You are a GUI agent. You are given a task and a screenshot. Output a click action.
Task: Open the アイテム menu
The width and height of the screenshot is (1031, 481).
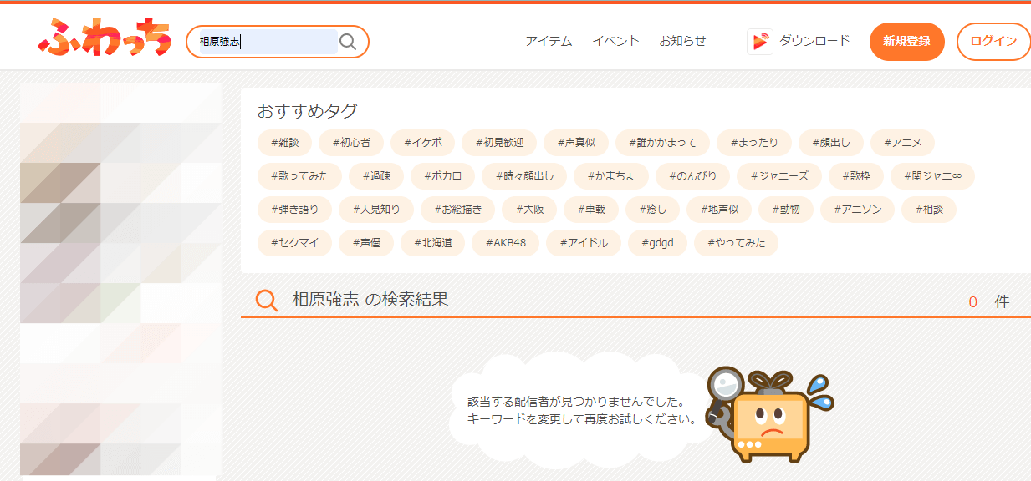[x=549, y=41]
